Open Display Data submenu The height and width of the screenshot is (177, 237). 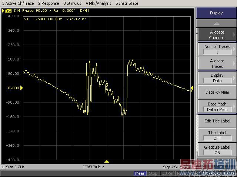[217, 78]
